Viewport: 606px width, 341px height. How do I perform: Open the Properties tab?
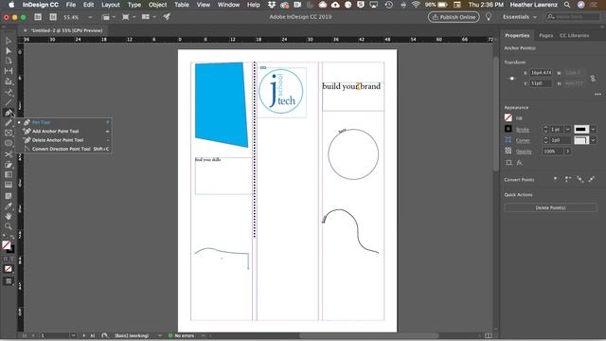click(x=517, y=36)
